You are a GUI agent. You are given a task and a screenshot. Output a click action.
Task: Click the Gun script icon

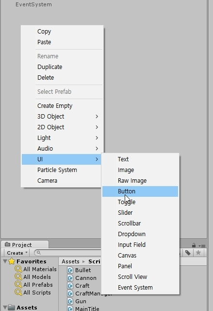(70, 301)
